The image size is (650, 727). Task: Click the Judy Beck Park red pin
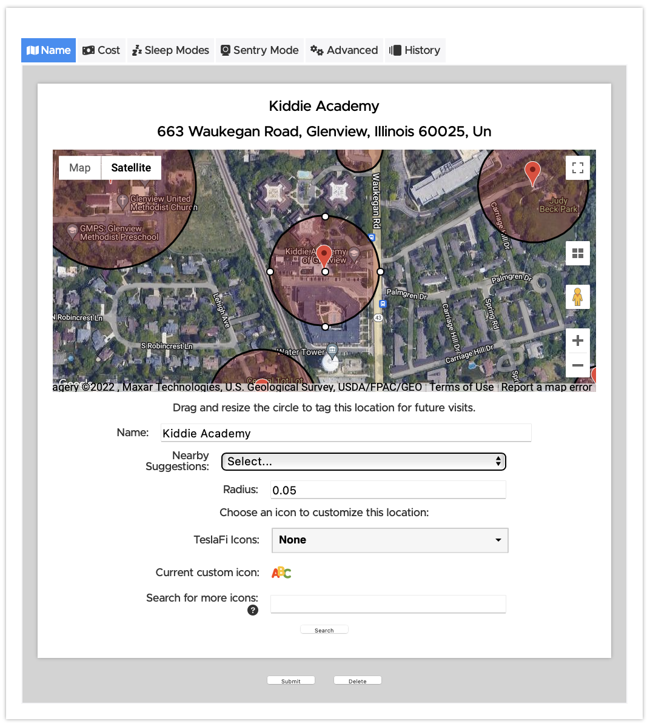[532, 173]
